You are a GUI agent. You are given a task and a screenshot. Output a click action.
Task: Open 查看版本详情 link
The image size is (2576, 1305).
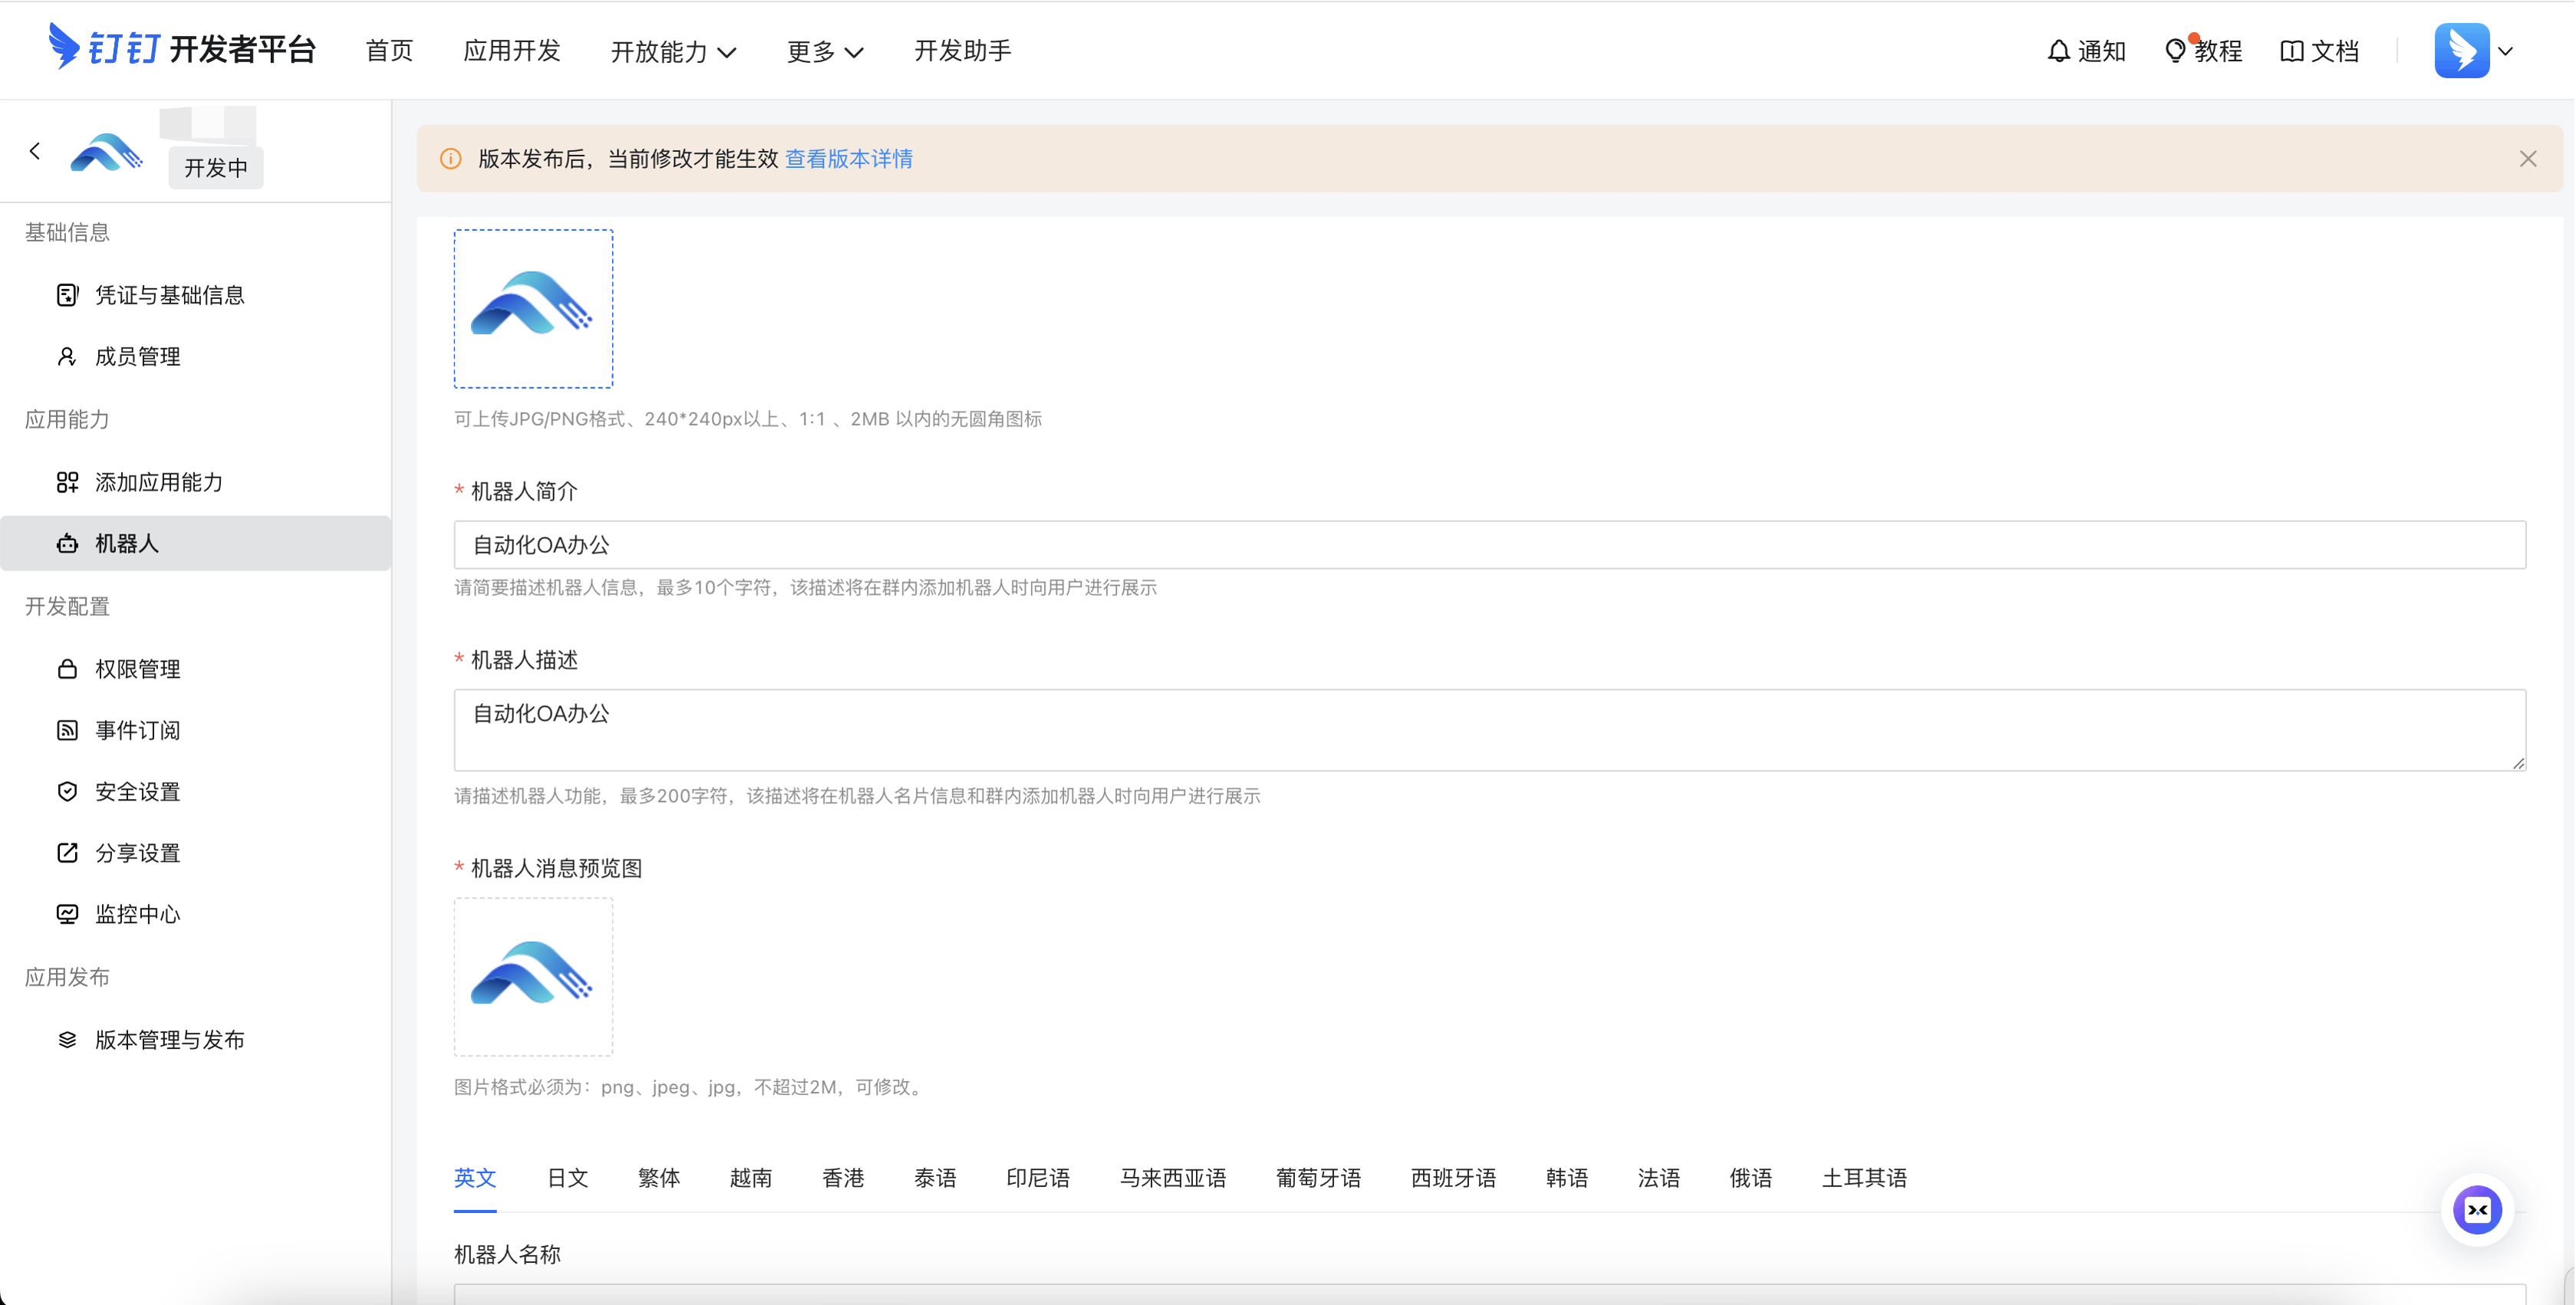tap(848, 158)
